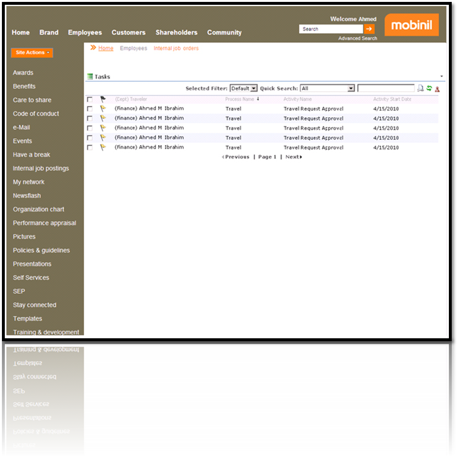The image size is (458, 456).
Task: Click the Home breadcrumb link
Action: tap(106, 48)
